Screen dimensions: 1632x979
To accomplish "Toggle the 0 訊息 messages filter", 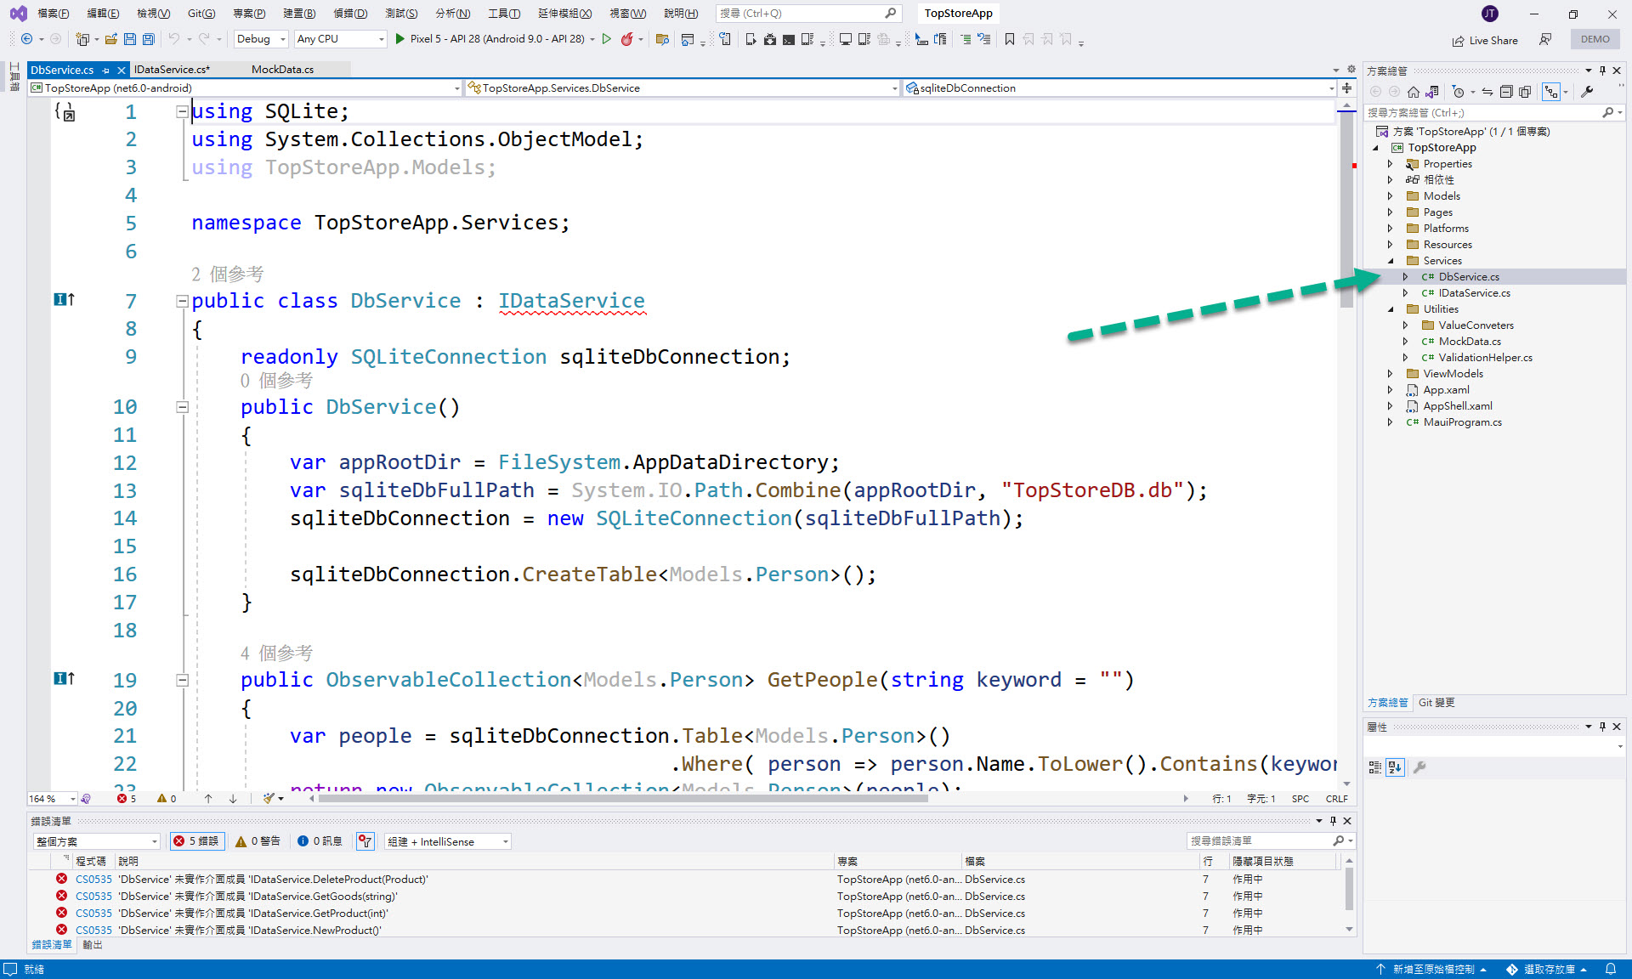I will 320,841.
